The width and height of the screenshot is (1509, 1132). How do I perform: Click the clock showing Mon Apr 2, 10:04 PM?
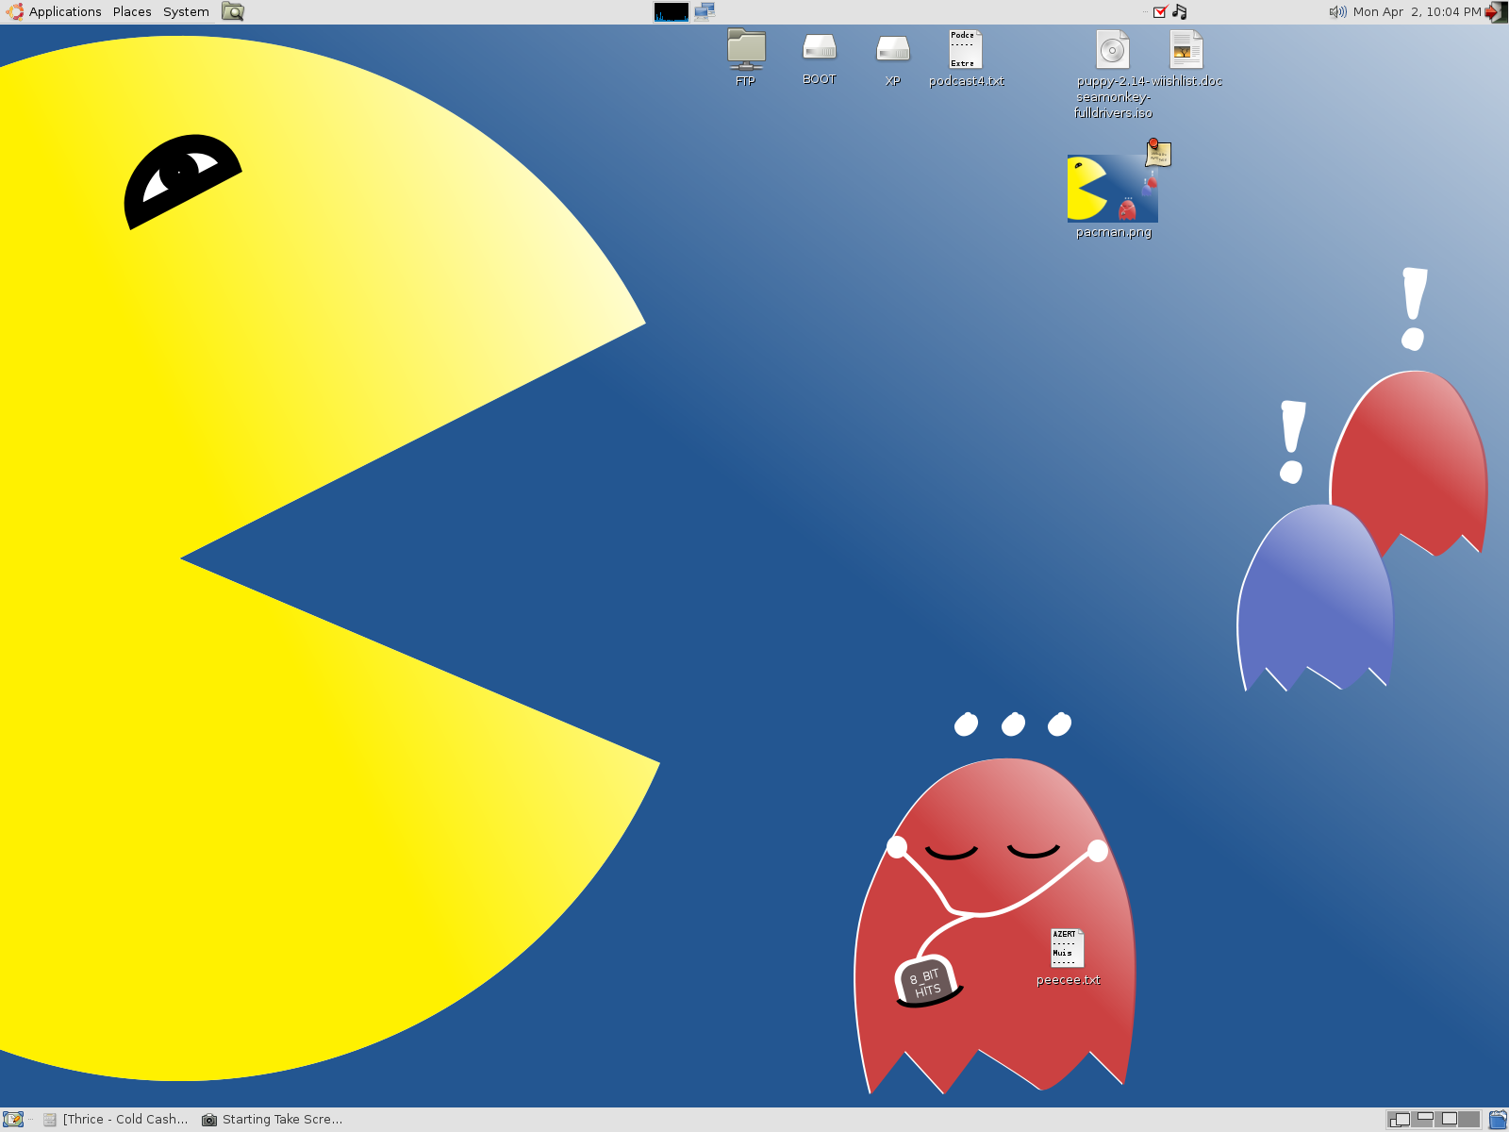(x=1417, y=11)
